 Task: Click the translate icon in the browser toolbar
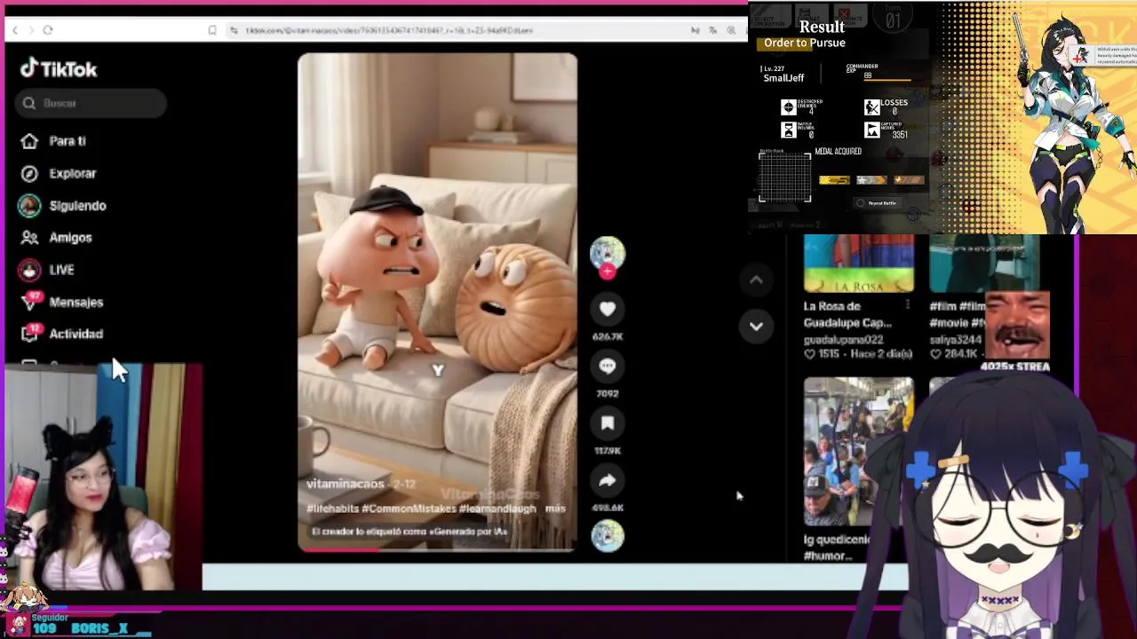(712, 30)
